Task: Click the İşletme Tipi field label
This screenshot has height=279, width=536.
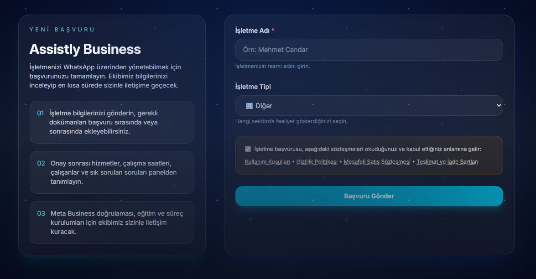Action: (x=253, y=87)
